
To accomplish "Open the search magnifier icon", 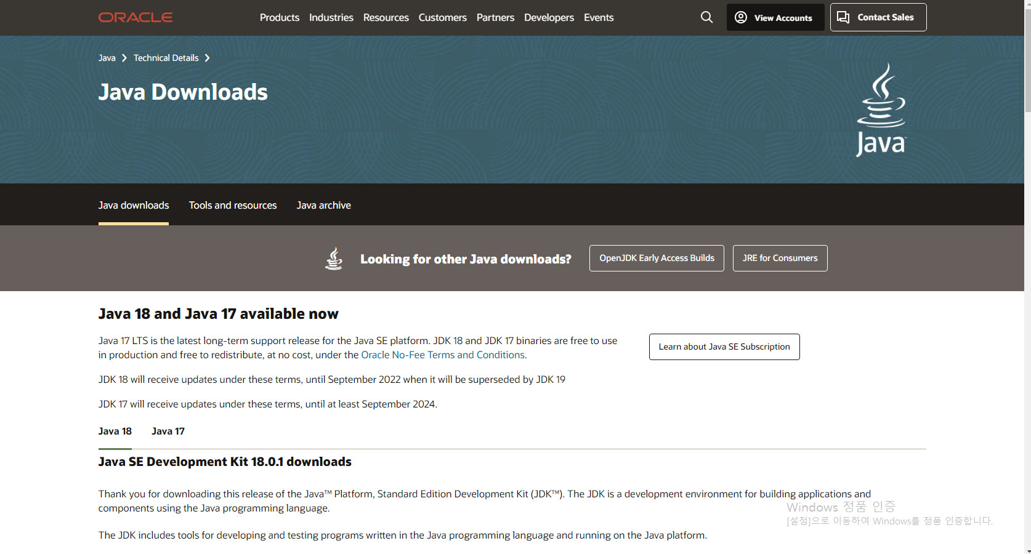I will click(706, 17).
